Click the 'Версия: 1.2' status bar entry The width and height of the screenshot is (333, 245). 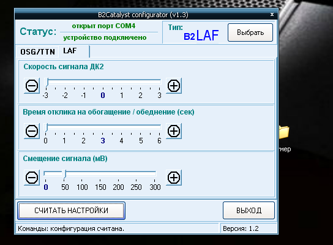(241, 228)
